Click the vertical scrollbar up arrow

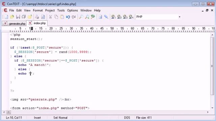[212, 35]
